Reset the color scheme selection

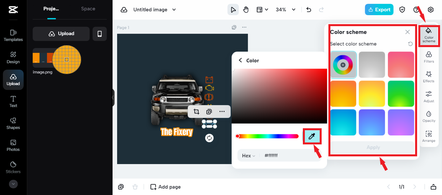[410, 44]
